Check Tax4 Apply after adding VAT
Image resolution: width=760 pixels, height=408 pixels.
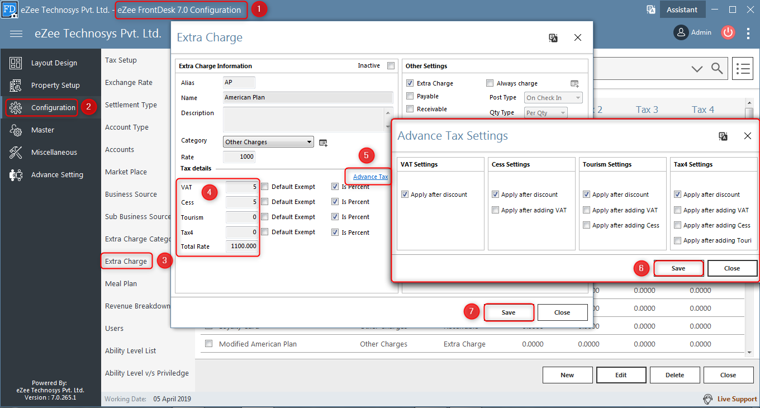[677, 210]
